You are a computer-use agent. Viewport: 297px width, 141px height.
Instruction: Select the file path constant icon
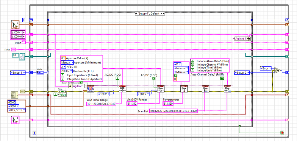[22, 56]
